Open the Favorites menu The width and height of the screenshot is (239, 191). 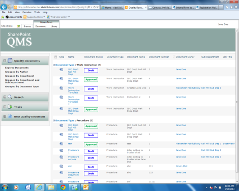pyautogui.click(x=27, y=12)
